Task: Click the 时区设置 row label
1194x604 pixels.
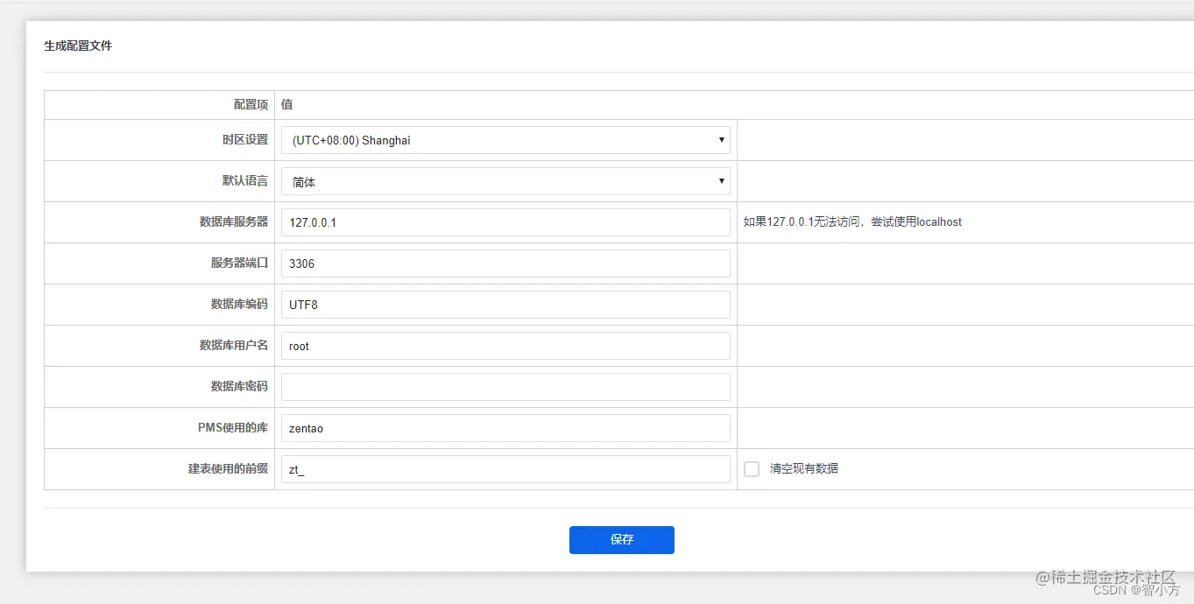Action: click(244, 139)
